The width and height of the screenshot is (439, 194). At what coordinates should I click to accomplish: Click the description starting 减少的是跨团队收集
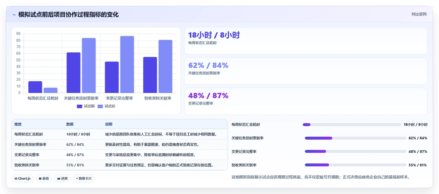(x=161, y=134)
